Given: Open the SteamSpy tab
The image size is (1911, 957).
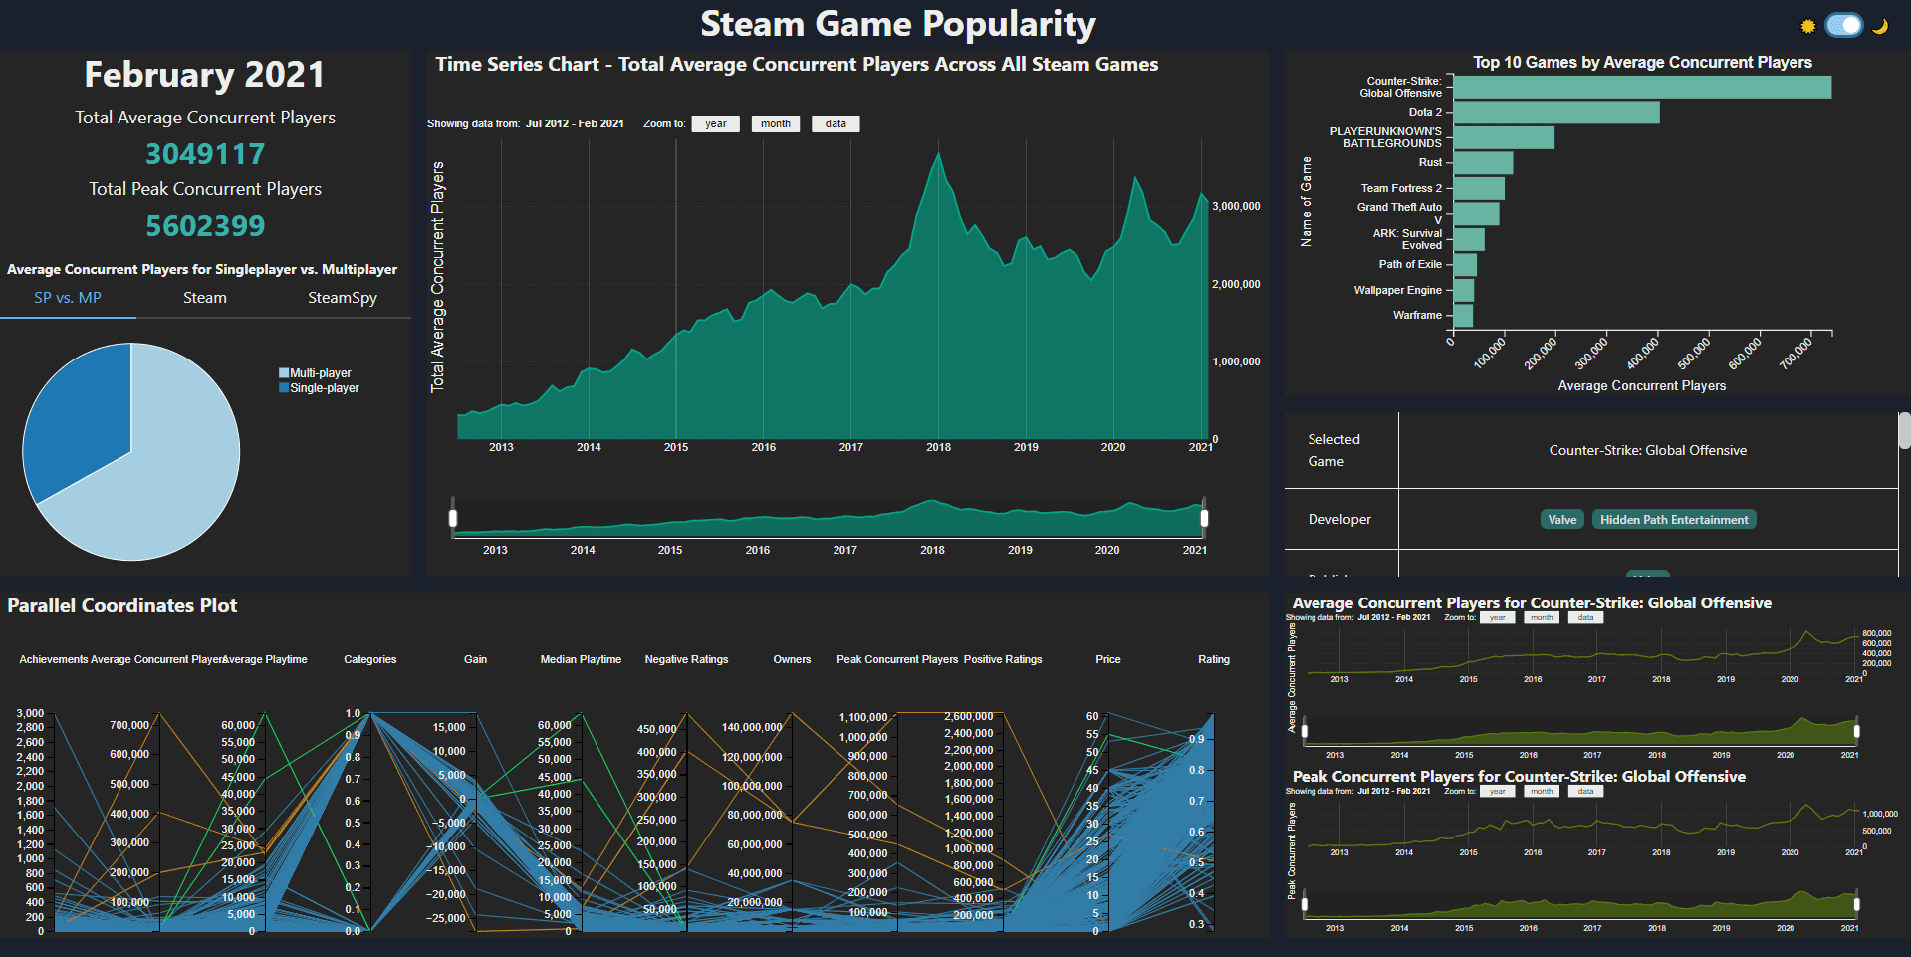Looking at the screenshot, I should click(x=343, y=298).
